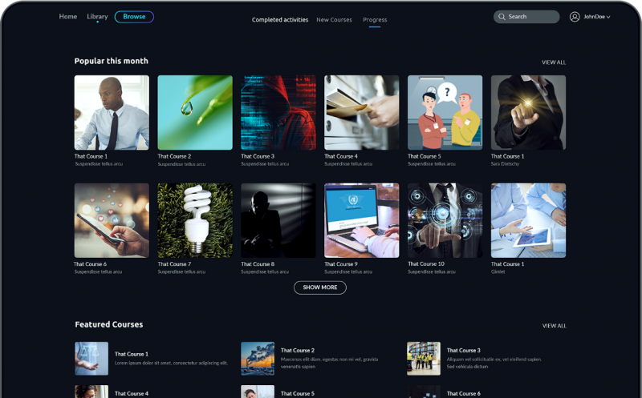The image size is (642, 398).
Task: Click the featured That Course 1 title
Action: pyautogui.click(x=132, y=354)
